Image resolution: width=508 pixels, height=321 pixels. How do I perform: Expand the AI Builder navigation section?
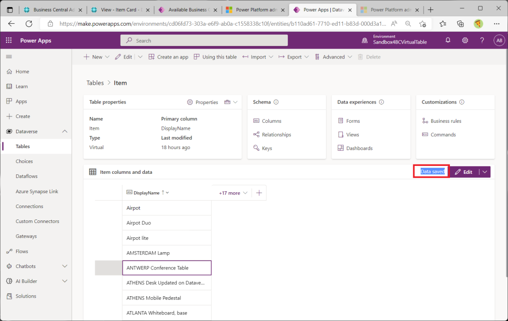click(x=65, y=281)
